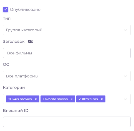This screenshot has height=131, width=134.
Task: Open the translation icon beside Заголовок
Action: [31, 41]
